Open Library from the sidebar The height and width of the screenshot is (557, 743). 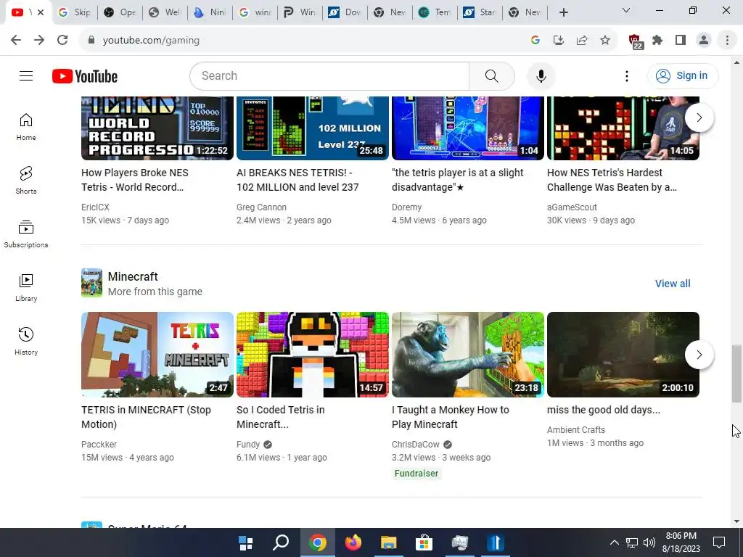click(26, 287)
